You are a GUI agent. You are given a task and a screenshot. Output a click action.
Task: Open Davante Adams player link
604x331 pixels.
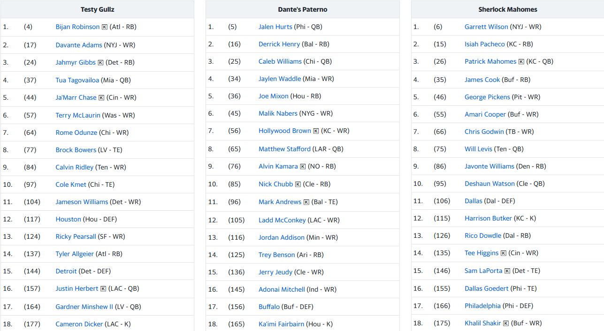(79, 45)
